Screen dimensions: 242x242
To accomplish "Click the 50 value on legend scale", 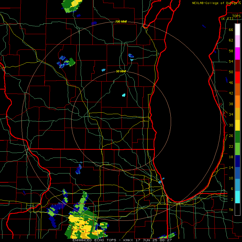I will (x=231, y=72).
